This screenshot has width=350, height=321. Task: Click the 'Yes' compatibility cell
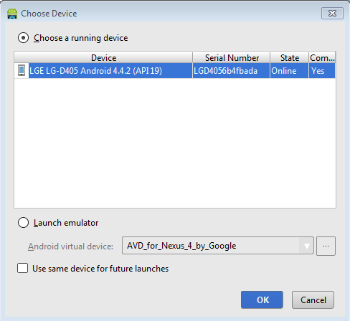pyautogui.click(x=322, y=71)
